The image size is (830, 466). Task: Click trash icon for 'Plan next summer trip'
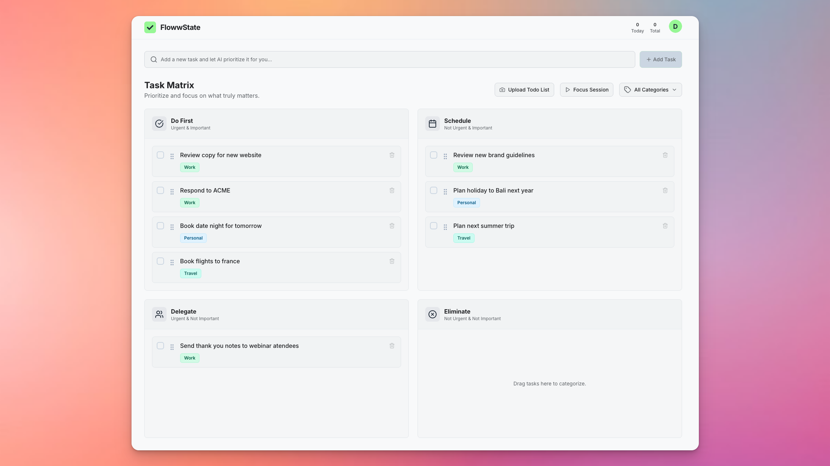[x=665, y=226]
